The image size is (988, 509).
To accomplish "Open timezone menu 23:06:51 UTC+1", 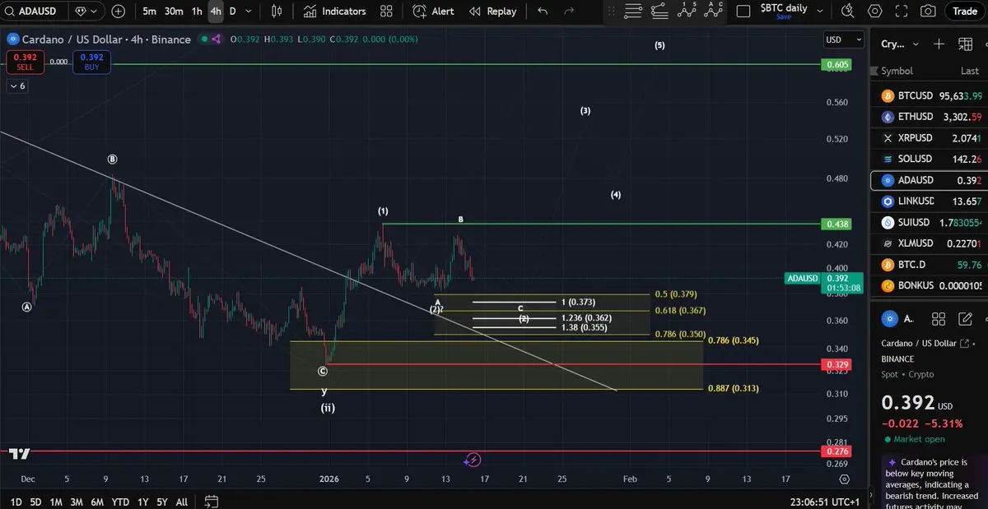I will tap(825, 502).
